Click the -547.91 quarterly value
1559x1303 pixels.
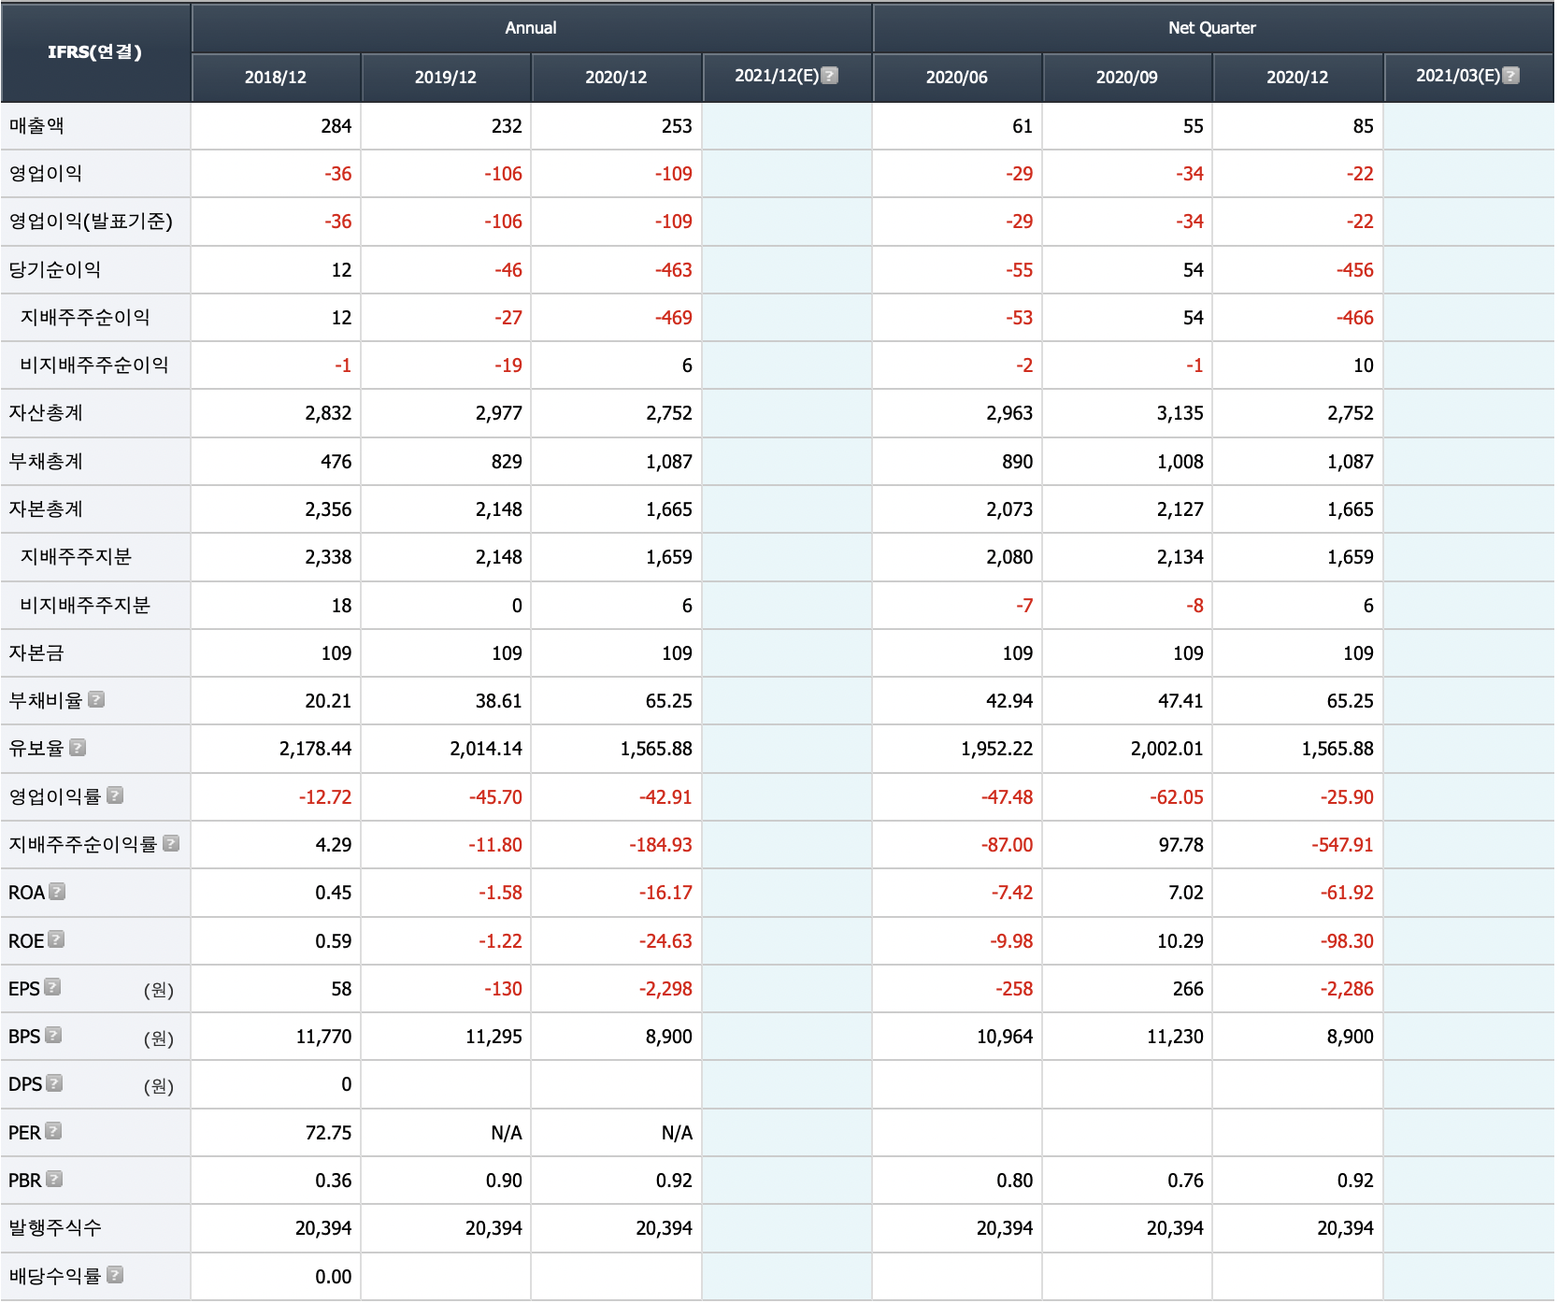coord(1342,845)
